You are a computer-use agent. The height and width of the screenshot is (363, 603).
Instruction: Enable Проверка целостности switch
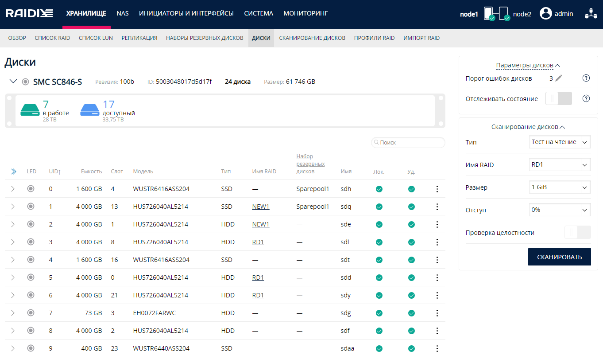[578, 232]
